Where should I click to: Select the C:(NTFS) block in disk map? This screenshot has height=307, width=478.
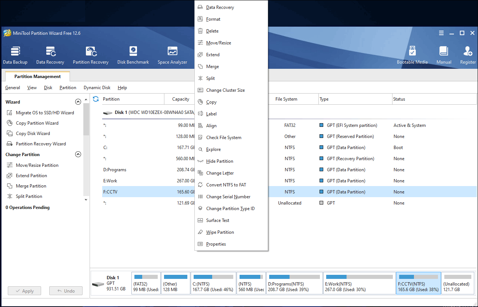click(x=214, y=283)
